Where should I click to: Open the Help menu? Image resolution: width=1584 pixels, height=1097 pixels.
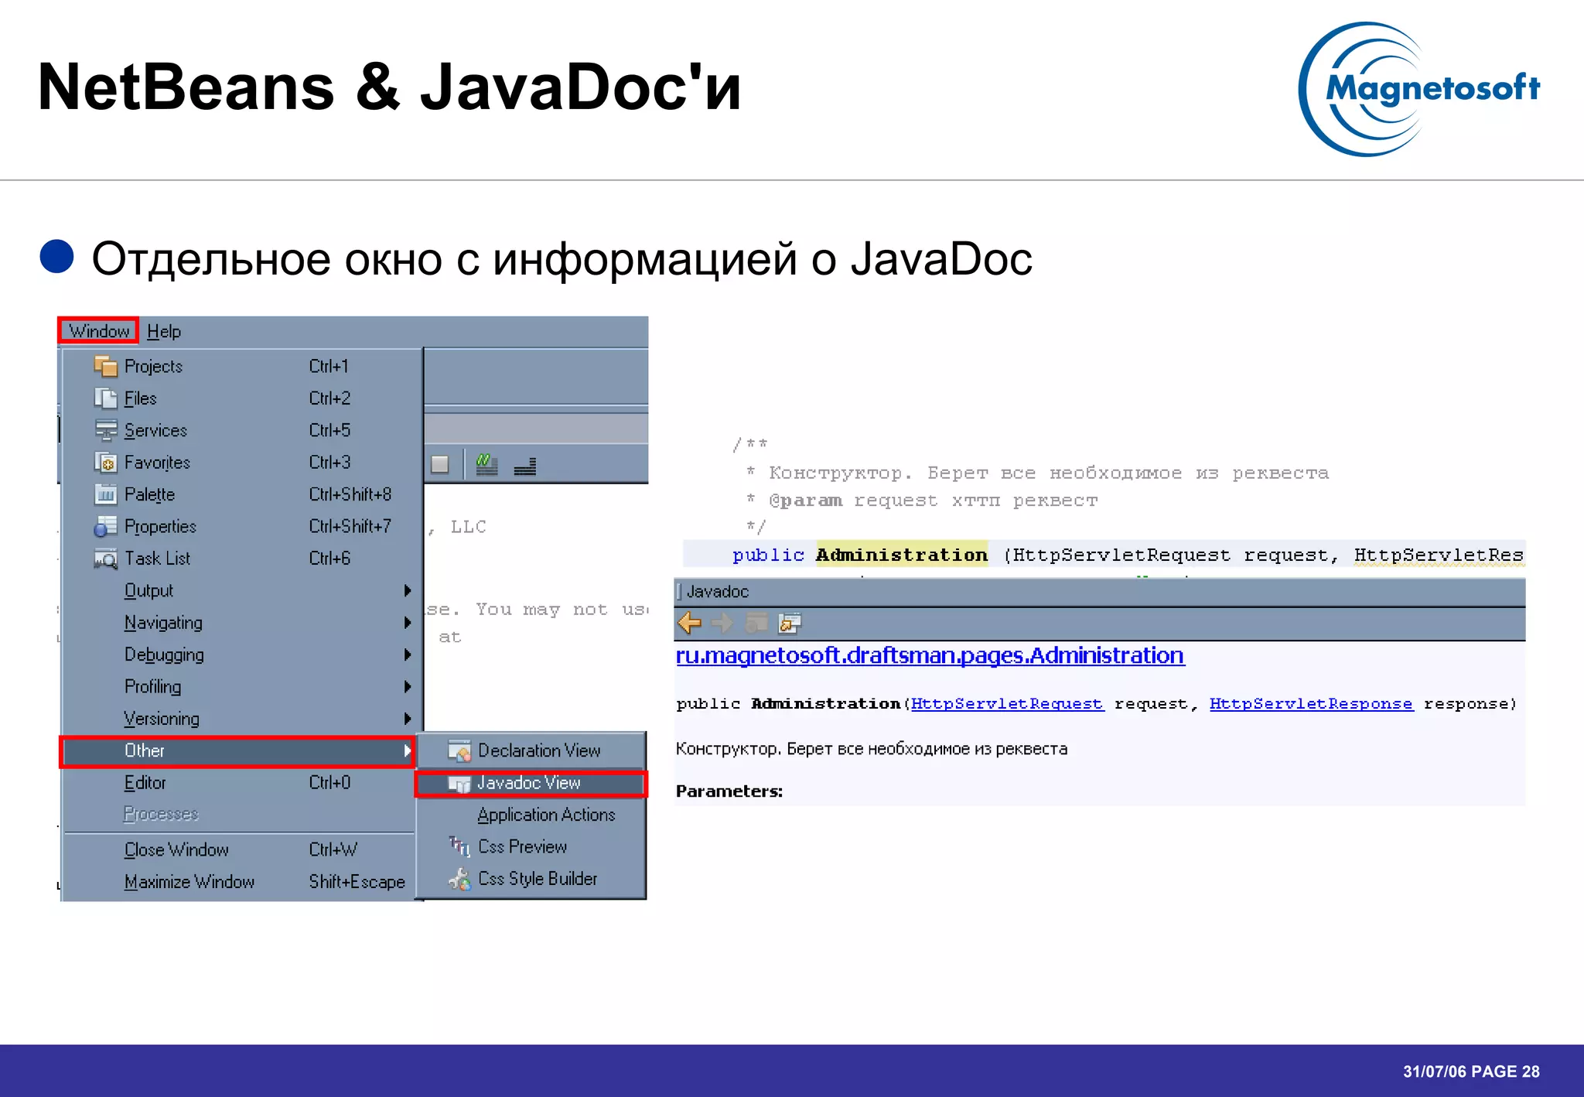click(x=164, y=331)
